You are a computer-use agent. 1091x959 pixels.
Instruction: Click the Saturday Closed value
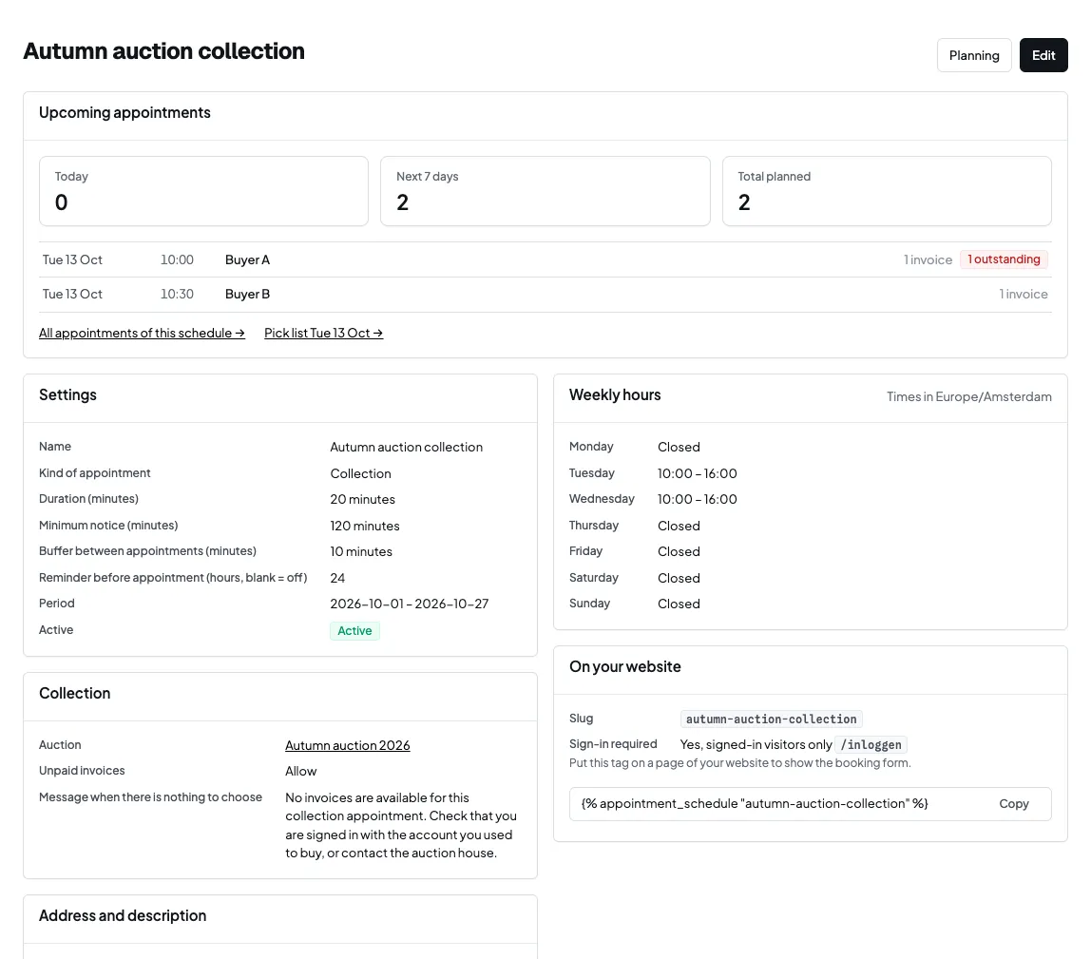[x=679, y=578]
